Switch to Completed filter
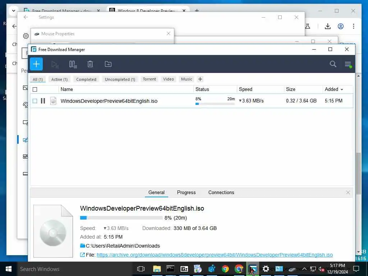368x276 pixels. tap(86, 79)
